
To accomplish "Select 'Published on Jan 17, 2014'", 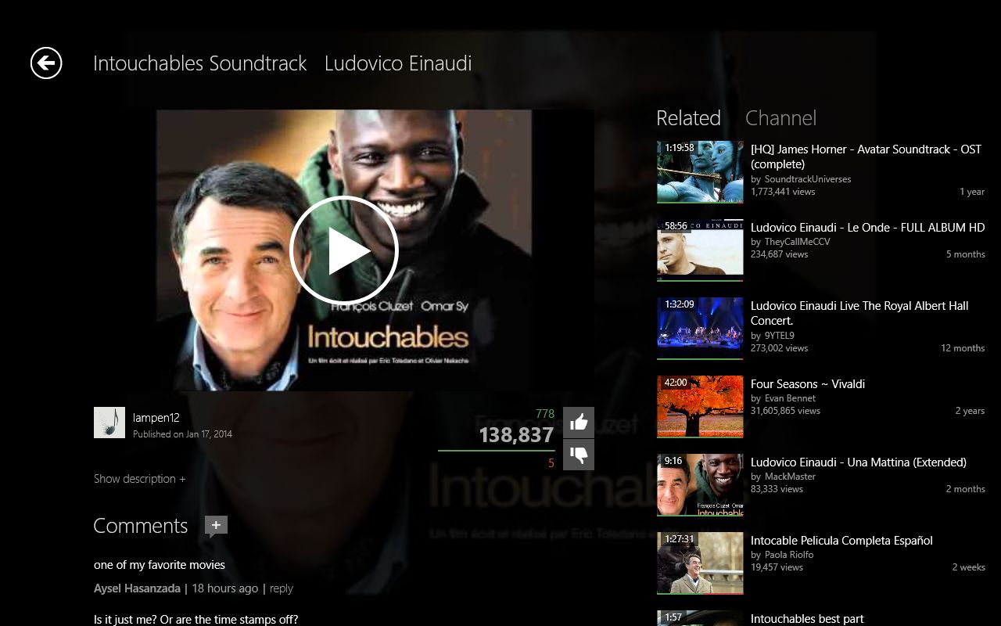I will 182,434.
